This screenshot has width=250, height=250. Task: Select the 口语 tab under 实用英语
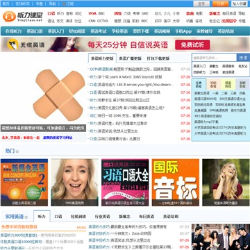coord(58,217)
